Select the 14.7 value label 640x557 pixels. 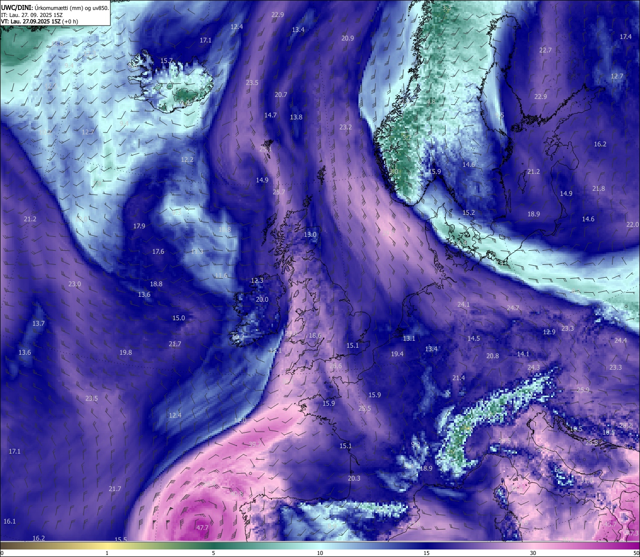[x=270, y=115]
